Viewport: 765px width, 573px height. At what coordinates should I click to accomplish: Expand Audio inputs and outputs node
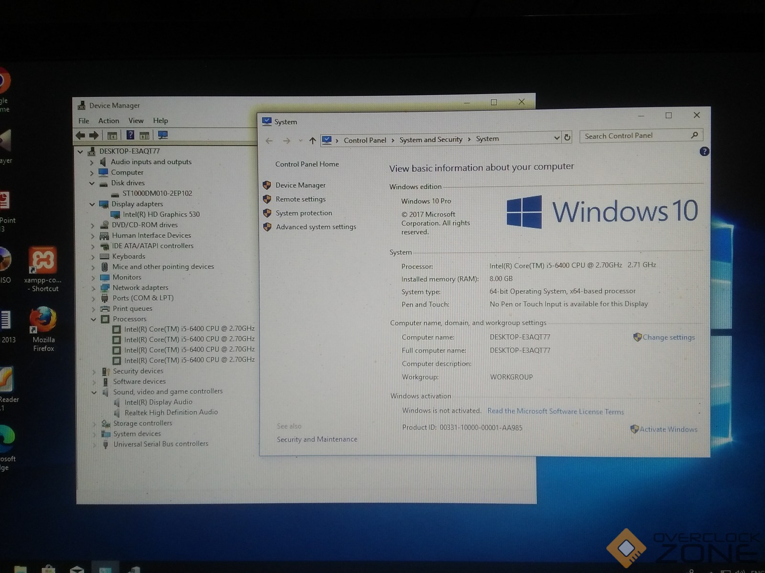click(91, 162)
